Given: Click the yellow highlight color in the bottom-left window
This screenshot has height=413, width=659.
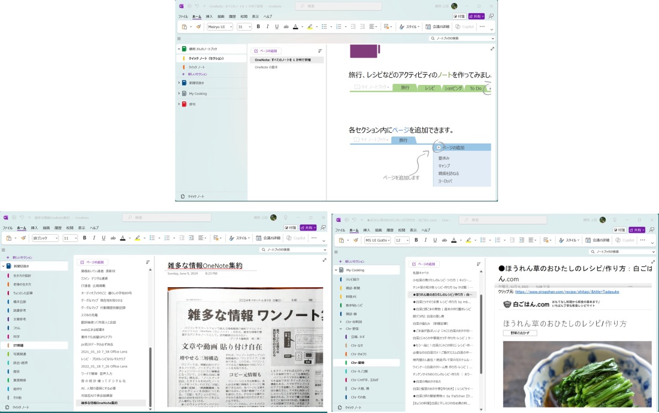Looking at the screenshot, I should click(137, 238).
